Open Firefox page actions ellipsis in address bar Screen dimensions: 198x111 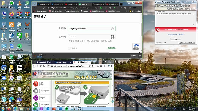87,66
